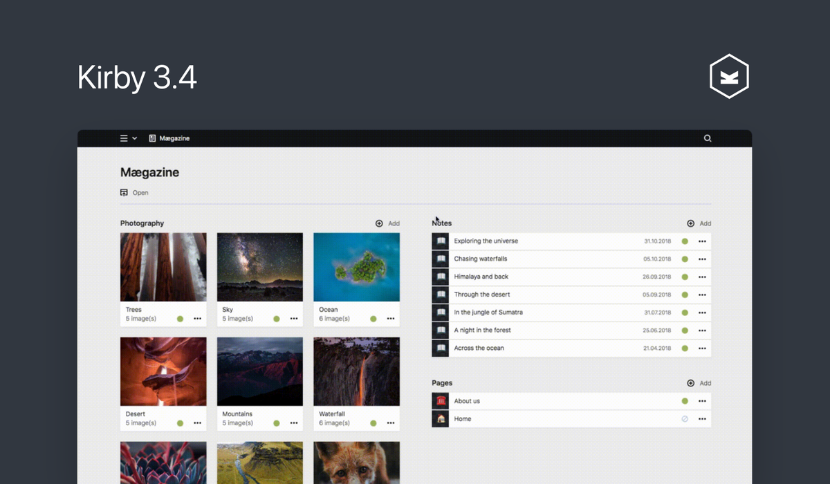Click book icon of Through the desert

(441, 295)
